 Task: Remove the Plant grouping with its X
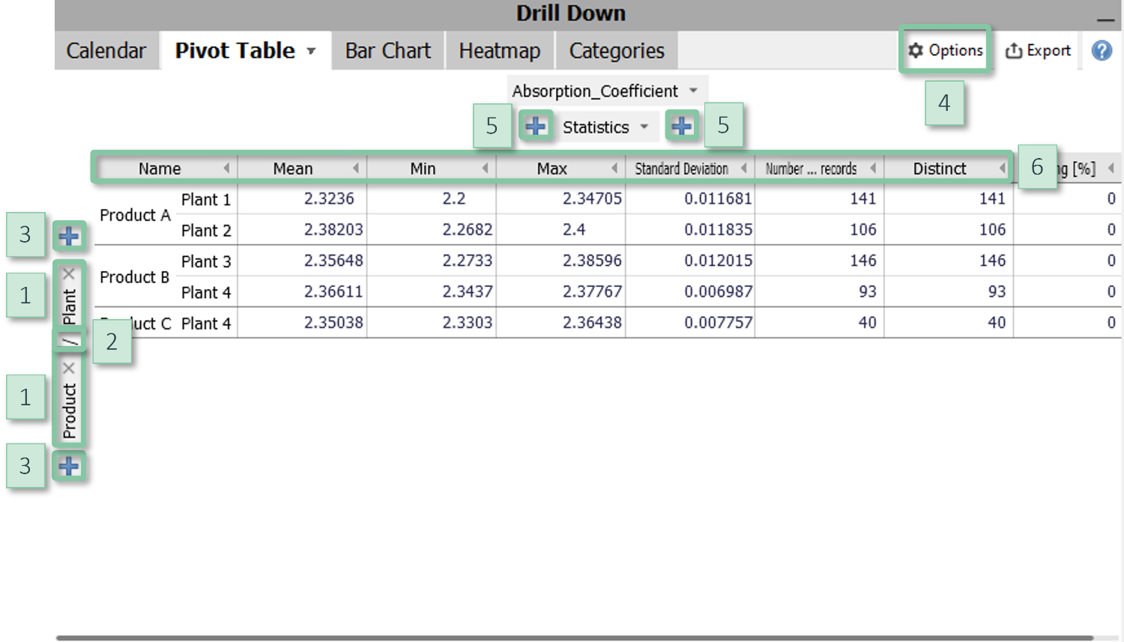coord(69,274)
